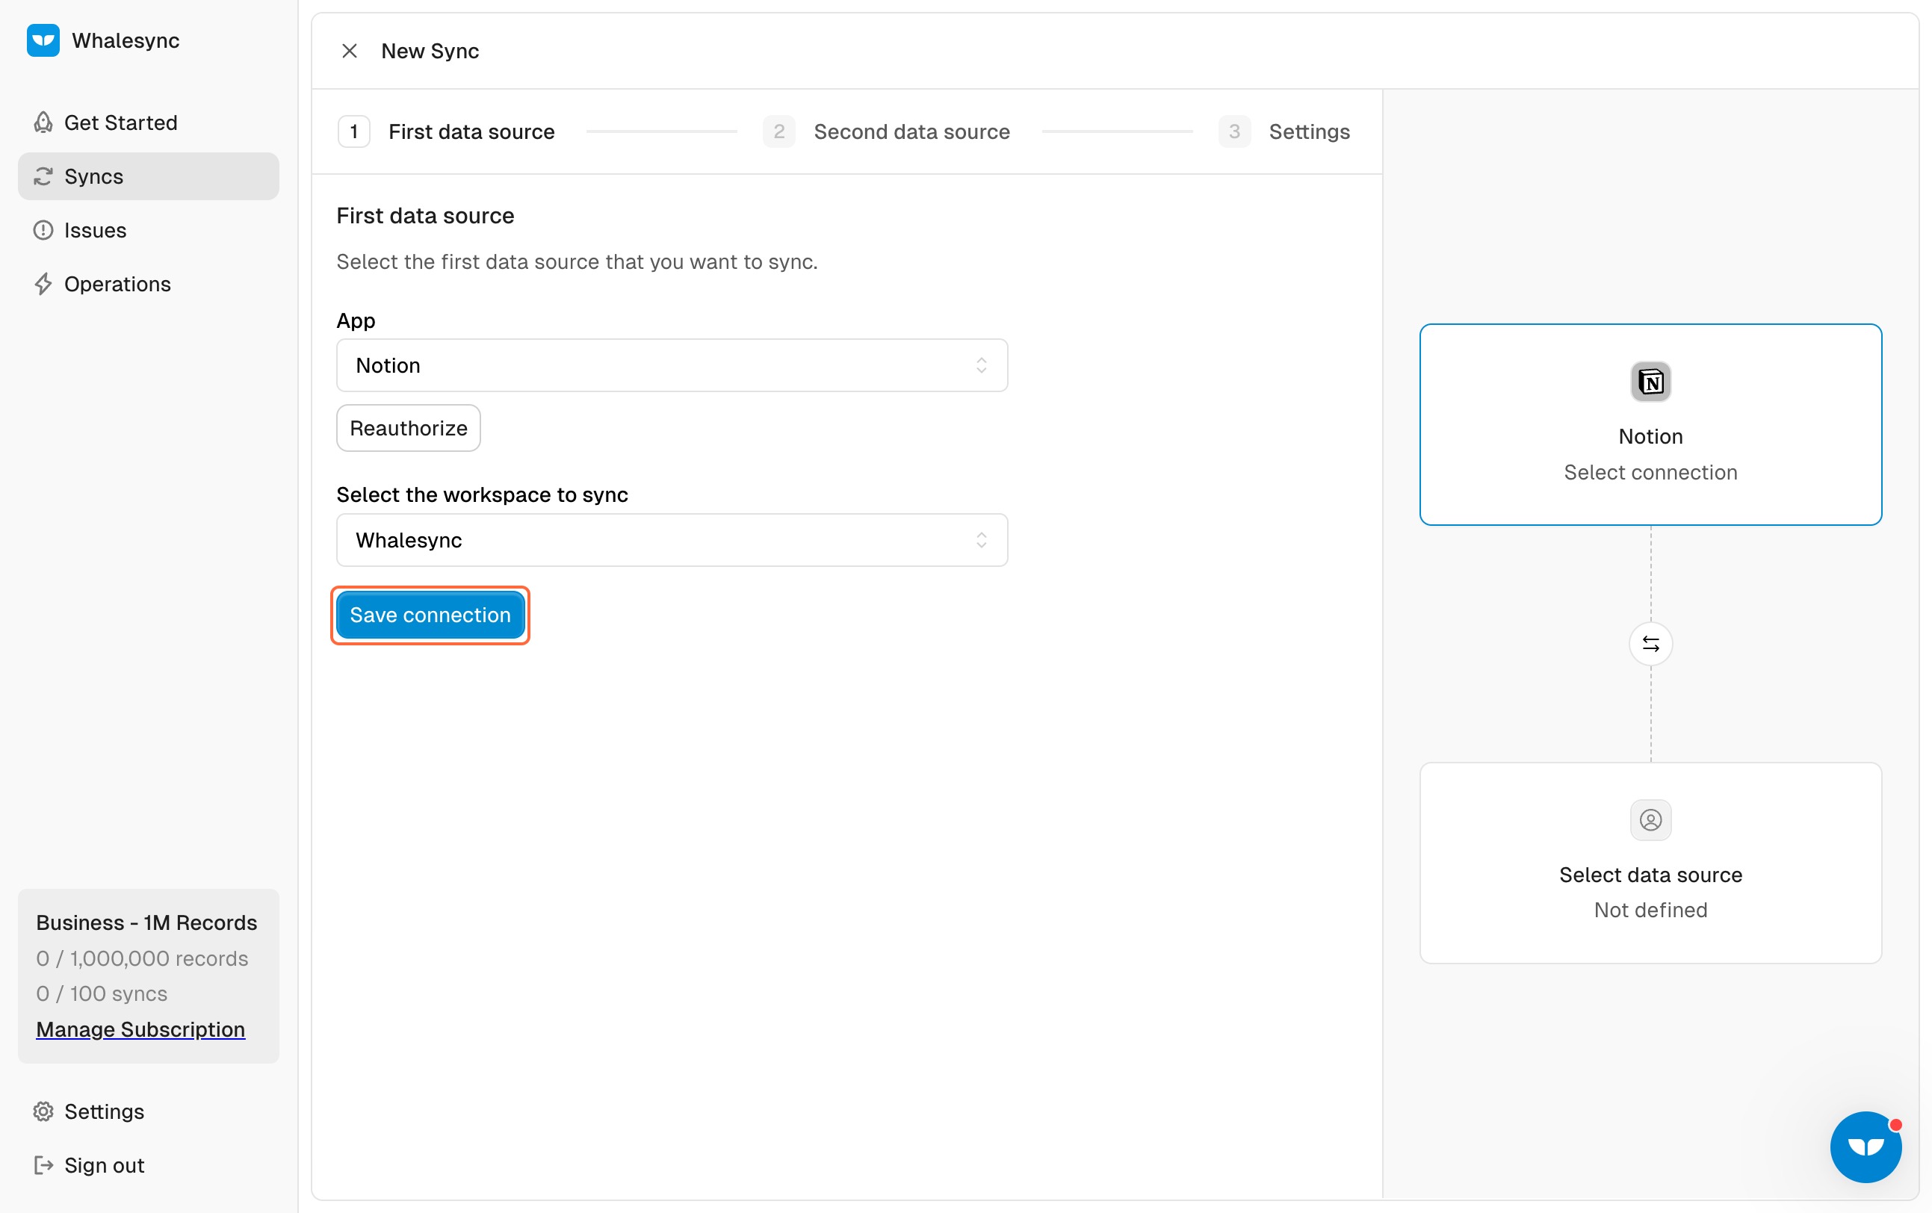Open the workspace dropdown showing Whalesync
This screenshot has width=1932, height=1213.
coord(672,540)
